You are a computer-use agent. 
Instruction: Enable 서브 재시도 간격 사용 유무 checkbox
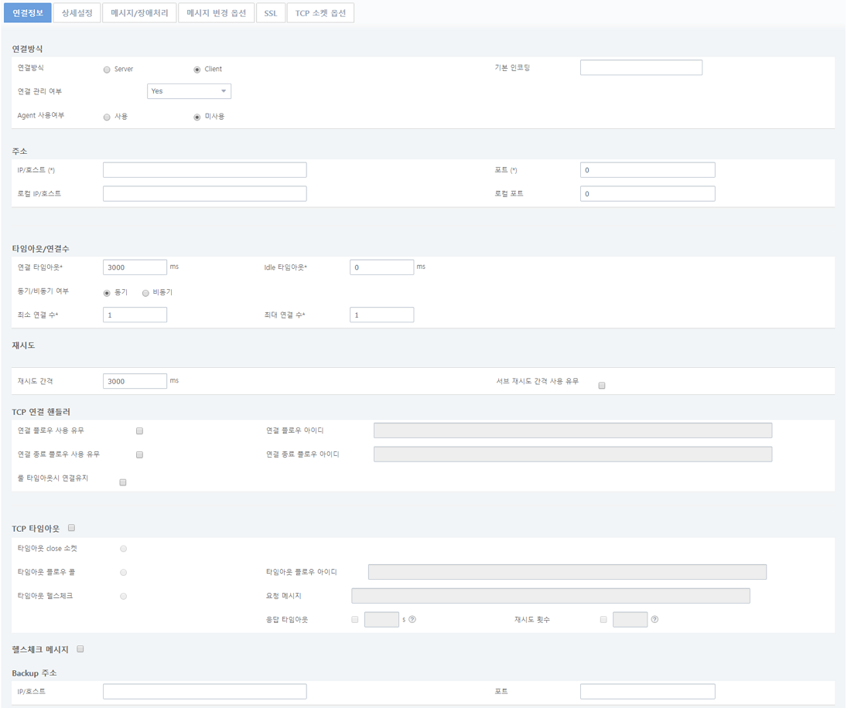(602, 385)
